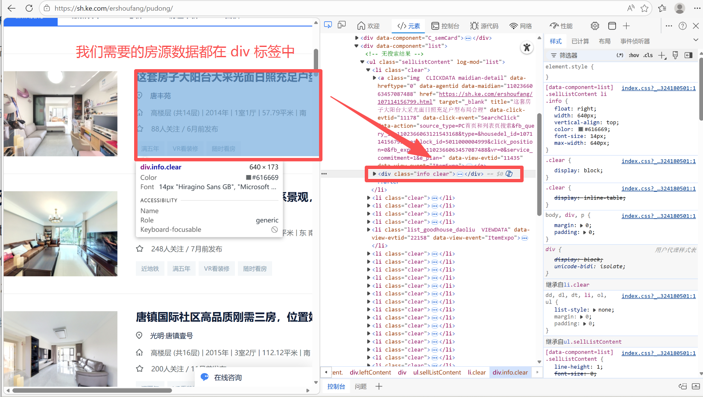Image resolution: width=703 pixels, height=397 pixels.
Task: Open the paintbrush rendering emulation icon
Action: coord(675,55)
